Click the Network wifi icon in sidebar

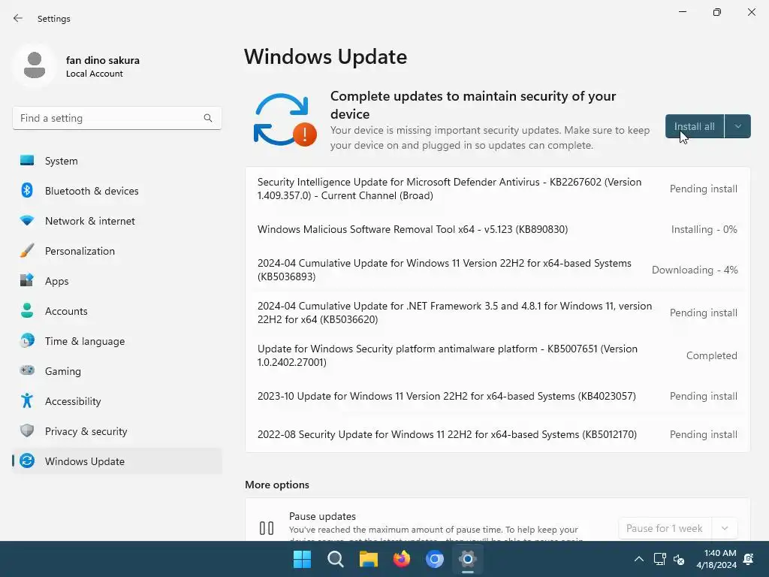click(x=27, y=220)
